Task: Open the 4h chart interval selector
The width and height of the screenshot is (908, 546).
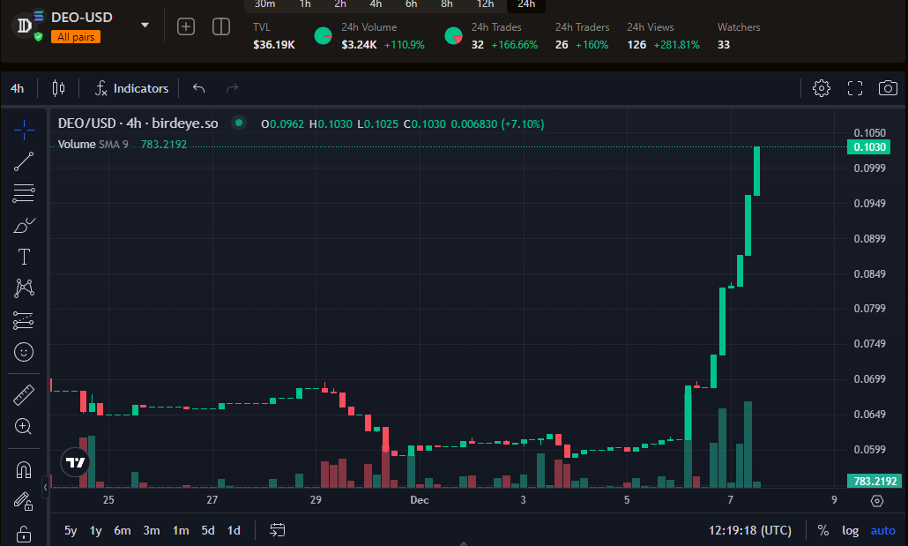Action: (18, 88)
